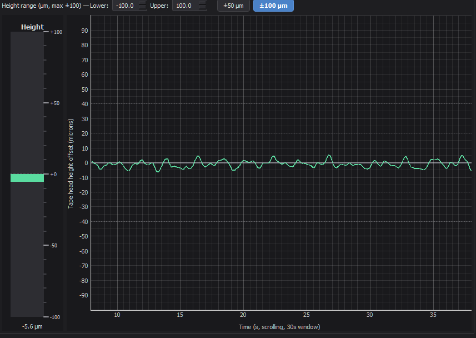The image size is (476, 338).
Task: Click the -90 tick on y-axis
Action: coord(84,295)
